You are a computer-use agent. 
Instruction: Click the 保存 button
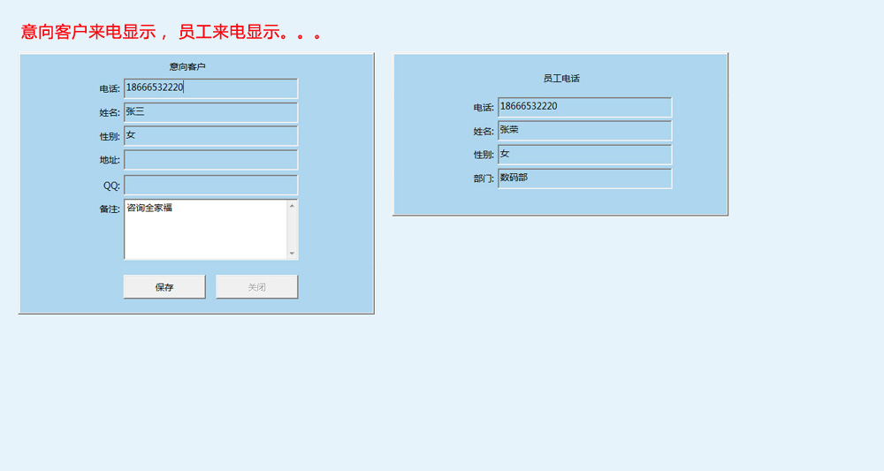[164, 287]
